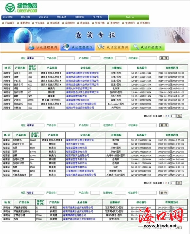Click page-number box beside 第1/3页
The image size is (190, 234).
(173, 116)
